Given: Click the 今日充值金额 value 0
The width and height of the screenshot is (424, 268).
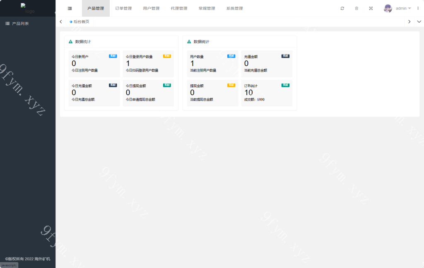Looking at the screenshot, I should [74, 93].
